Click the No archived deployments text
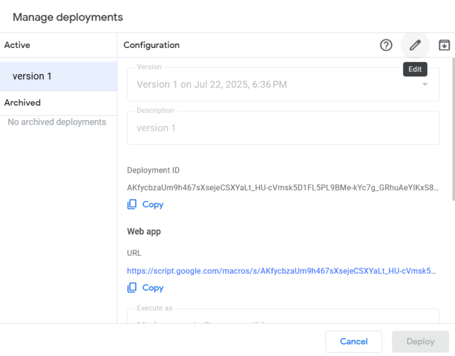 (x=57, y=122)
